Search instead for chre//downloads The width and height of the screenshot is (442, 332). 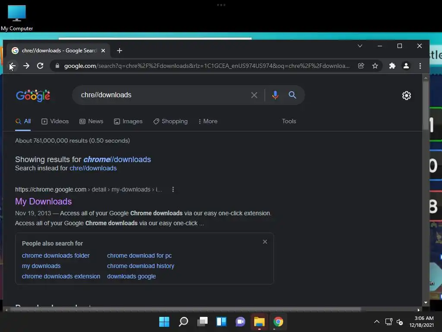click(x=93, y=168)
